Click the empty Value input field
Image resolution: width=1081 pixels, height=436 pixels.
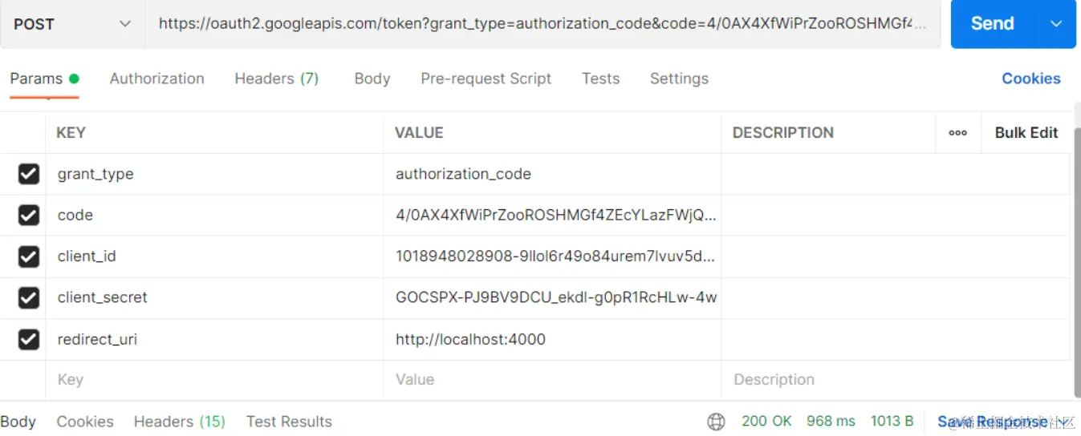coord(553,380)
